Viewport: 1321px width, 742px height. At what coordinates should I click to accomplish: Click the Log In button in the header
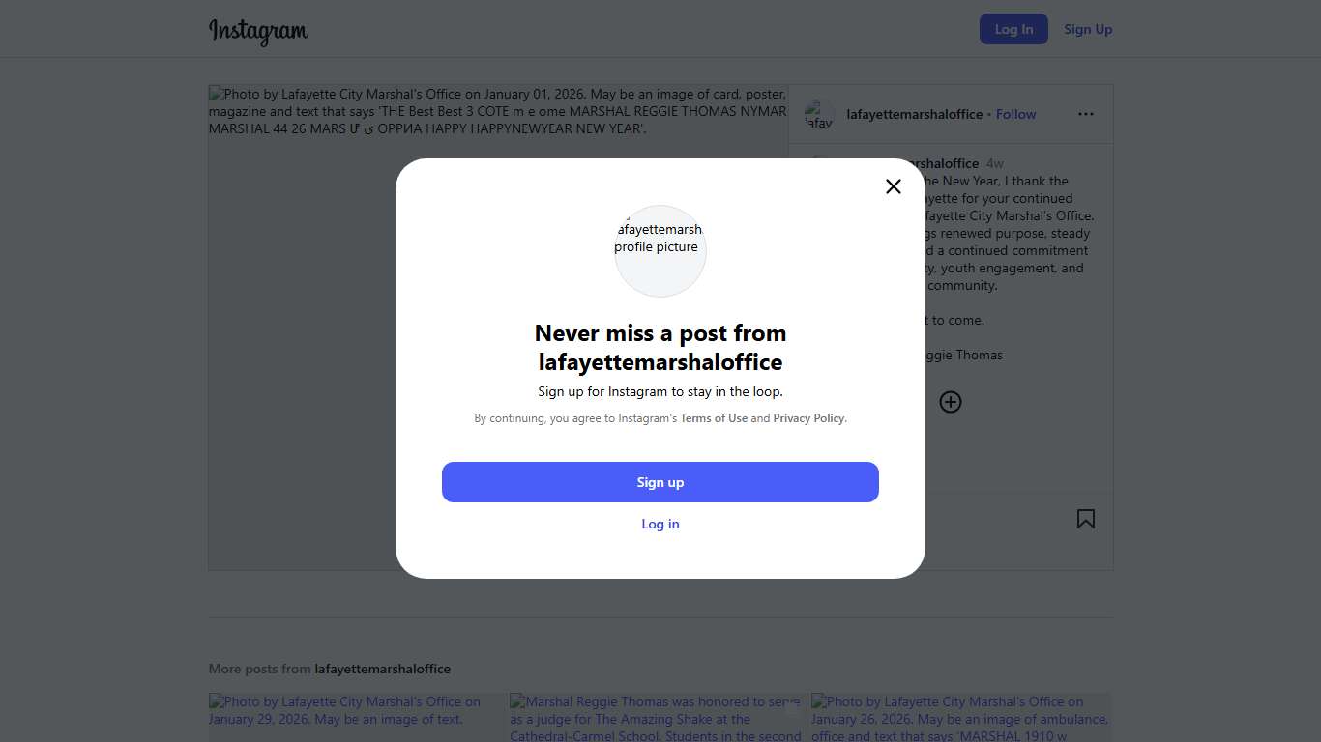tap(1013, 29)
